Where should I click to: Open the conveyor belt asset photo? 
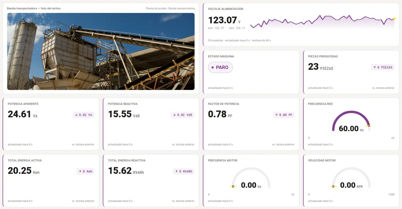101,51
